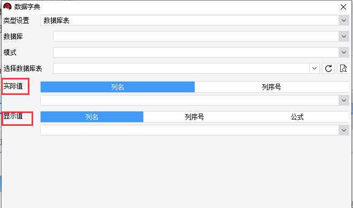Open the 实际值 column dropdown arrow

pyautogui.click(x=344, y=100)
